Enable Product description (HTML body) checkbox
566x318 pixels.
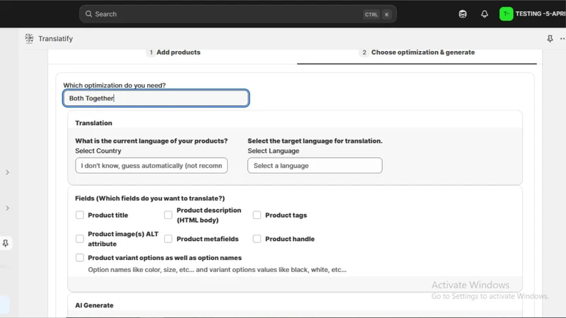[168, 215]
